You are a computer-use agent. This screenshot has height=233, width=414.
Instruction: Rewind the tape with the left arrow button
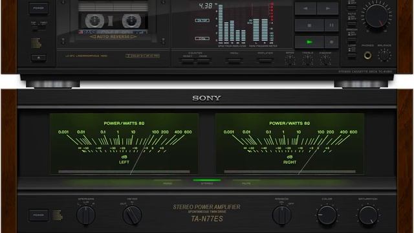(305, 8)
